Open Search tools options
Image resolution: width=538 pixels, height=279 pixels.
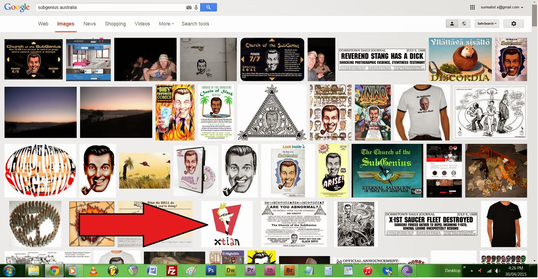(x=195, y=24)
